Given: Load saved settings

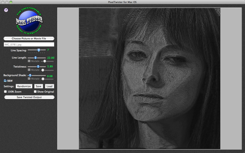Looking at the screenshot, I should 50,86.
